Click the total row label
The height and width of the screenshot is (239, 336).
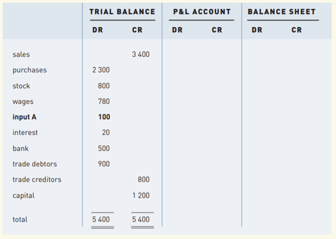pyautogui.click(x=20, y=219)
